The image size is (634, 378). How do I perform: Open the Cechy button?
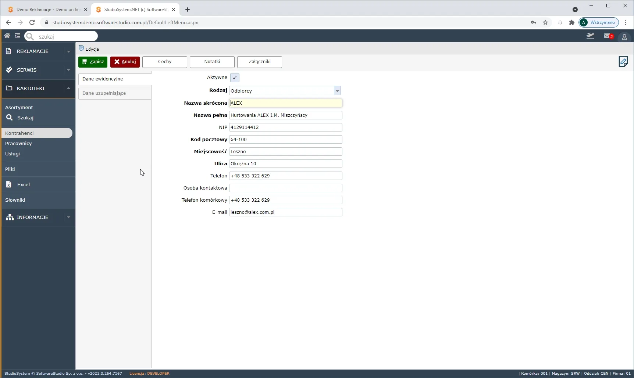point(165,62)
